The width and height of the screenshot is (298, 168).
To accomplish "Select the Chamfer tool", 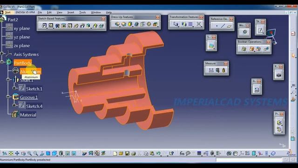I will 124,24.
